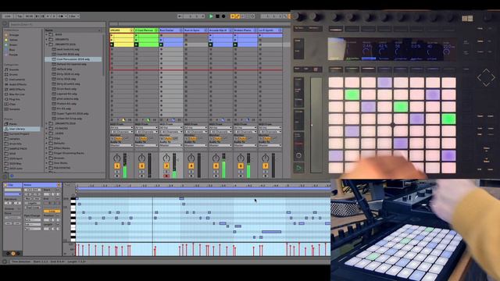Open the clip color dropdown
Screen dimensions: 500x281
point(12,194)
